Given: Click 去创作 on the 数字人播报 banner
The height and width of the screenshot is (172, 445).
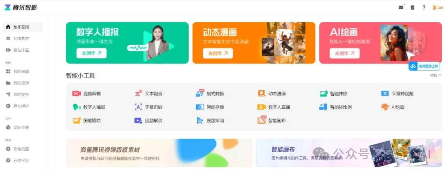Looking at the screenshot, I should tap(91, 53).
